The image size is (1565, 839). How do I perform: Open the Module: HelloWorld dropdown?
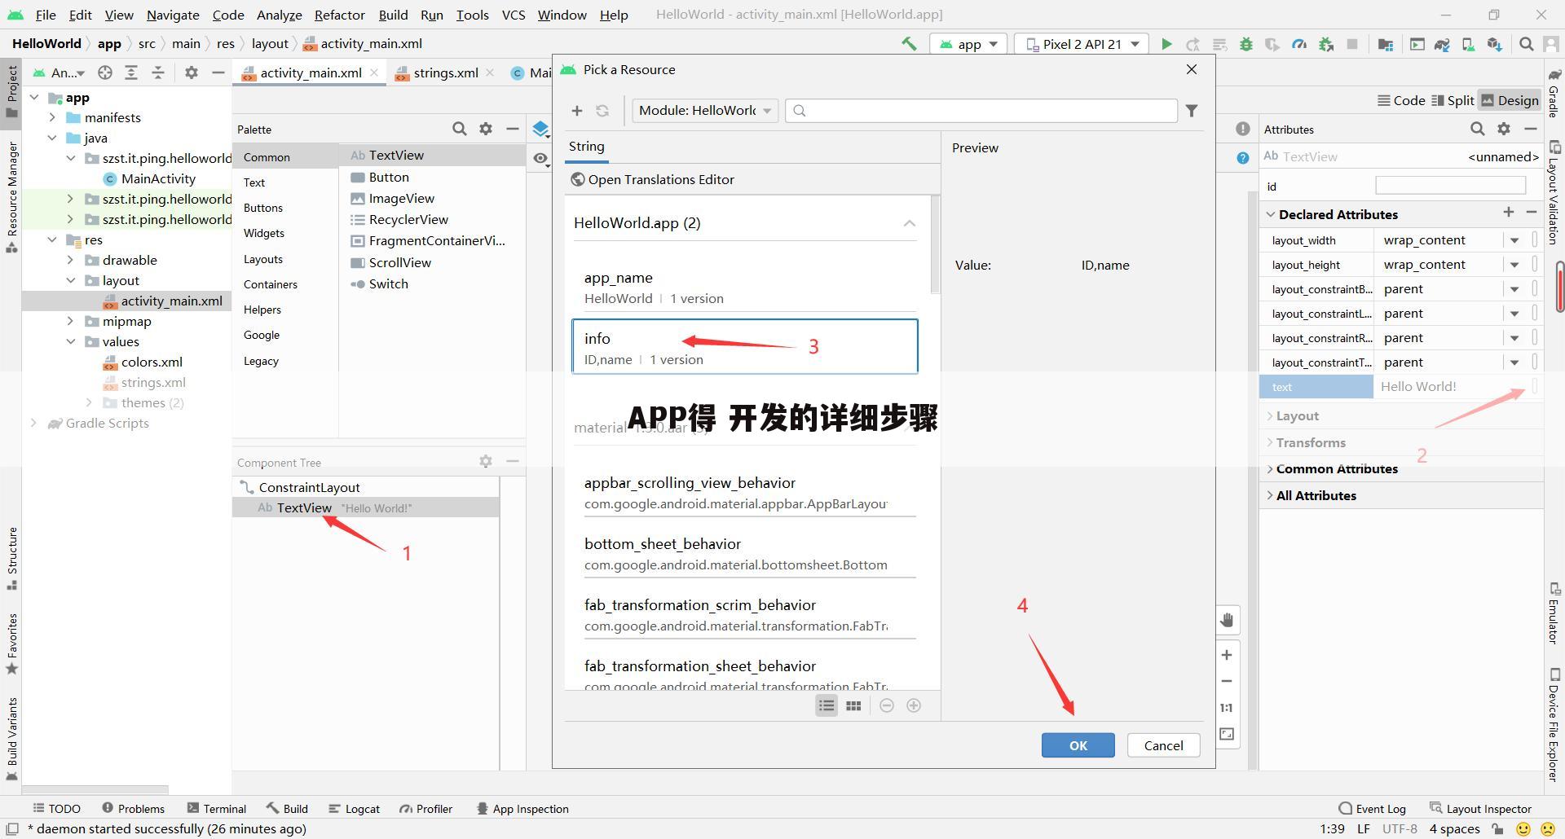(x=705, y=111)
